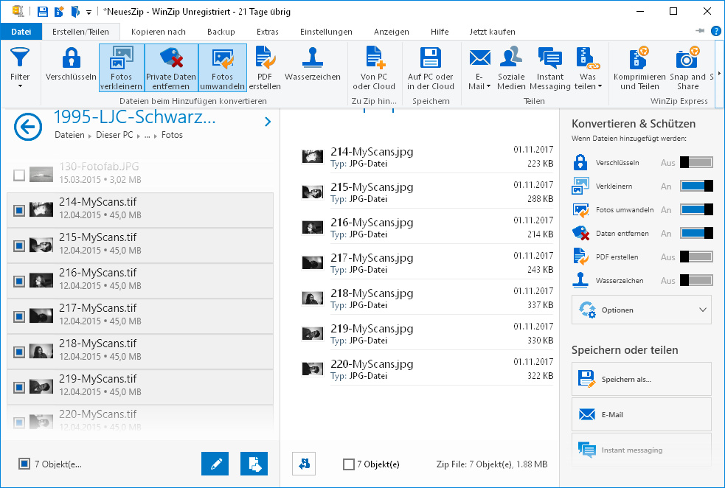The width and height of the screenshot is (725, 488).
Task: Click the Verschlüsseln lock icon in ribbon
Action: [71, 59]
